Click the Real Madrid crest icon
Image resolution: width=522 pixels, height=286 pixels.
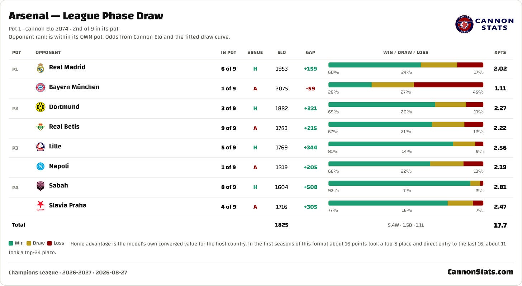(x=41, y=68)
